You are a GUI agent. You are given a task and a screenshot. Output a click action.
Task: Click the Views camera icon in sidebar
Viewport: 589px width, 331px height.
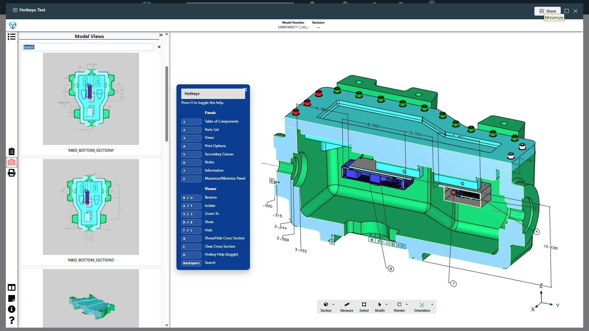pyautogui.click(x=12, y=162)
